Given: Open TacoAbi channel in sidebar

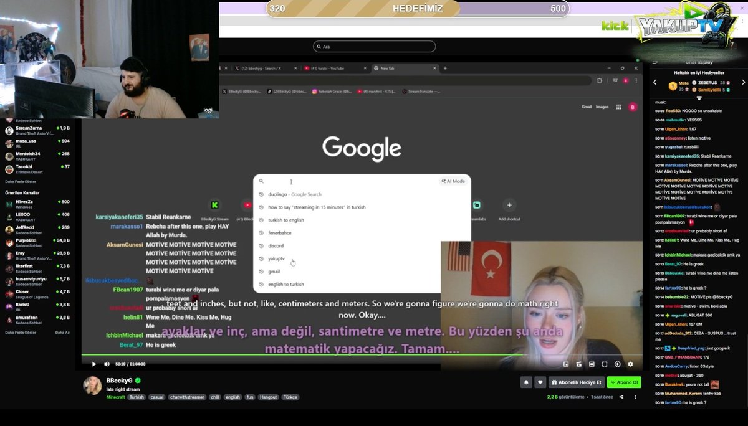Looking at the screenshot, I should click(37, 169).
